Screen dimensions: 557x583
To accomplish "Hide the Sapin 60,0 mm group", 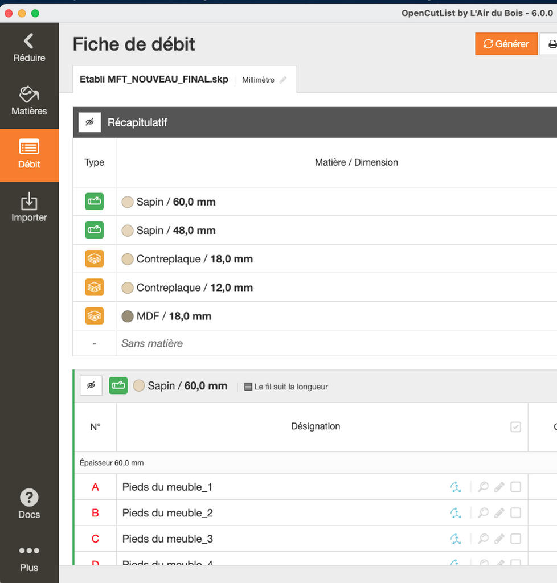I will [91, 385].
